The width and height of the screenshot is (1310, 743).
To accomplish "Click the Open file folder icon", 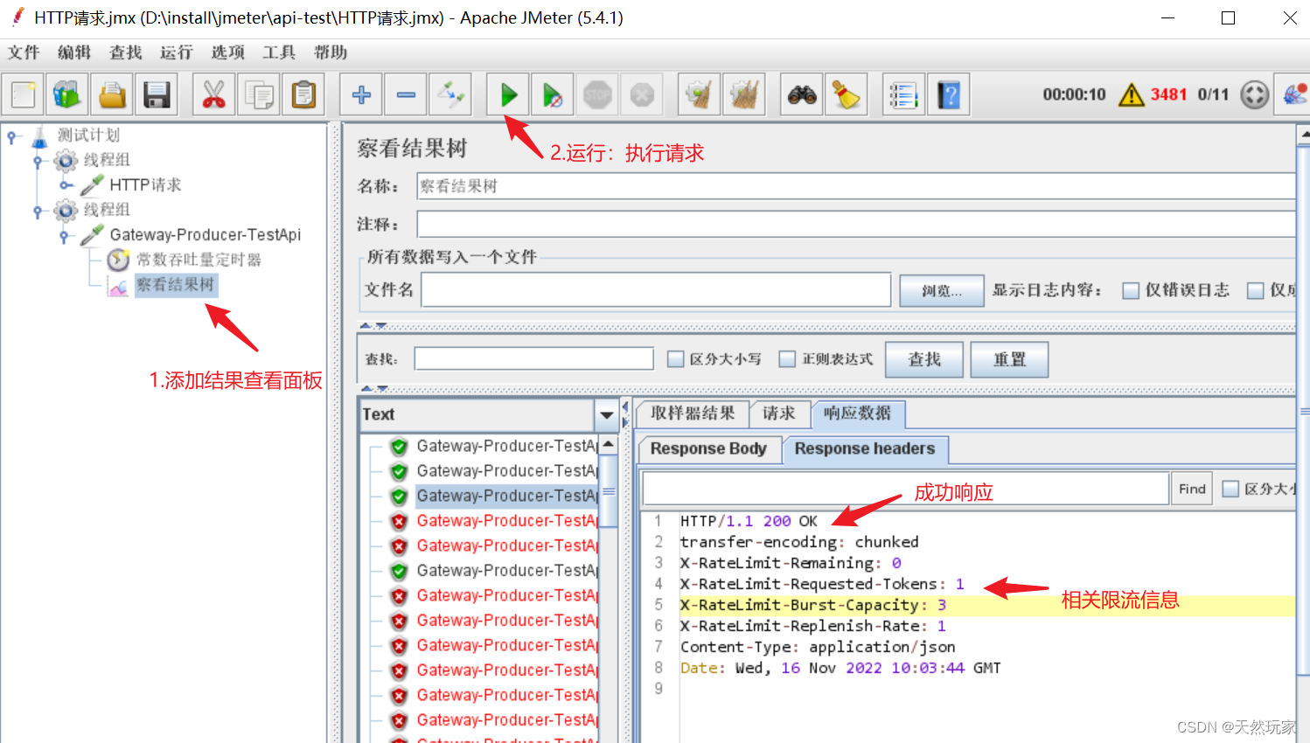I will point(112,94).
